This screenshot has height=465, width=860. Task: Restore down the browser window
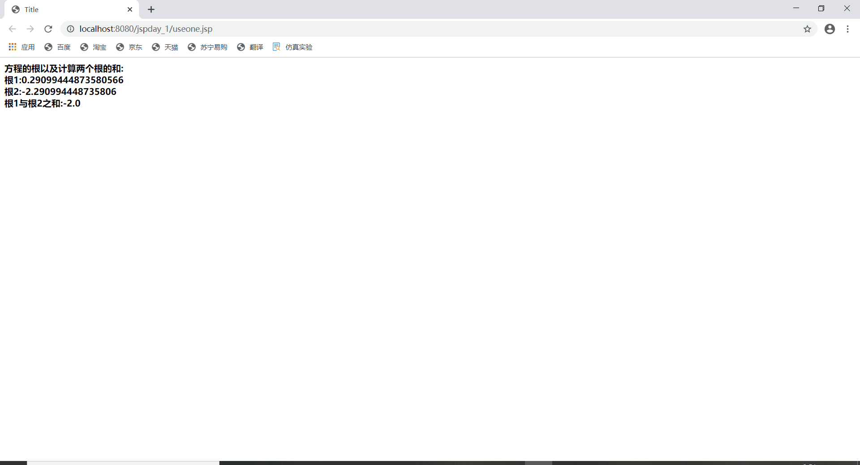coord(822,8)
